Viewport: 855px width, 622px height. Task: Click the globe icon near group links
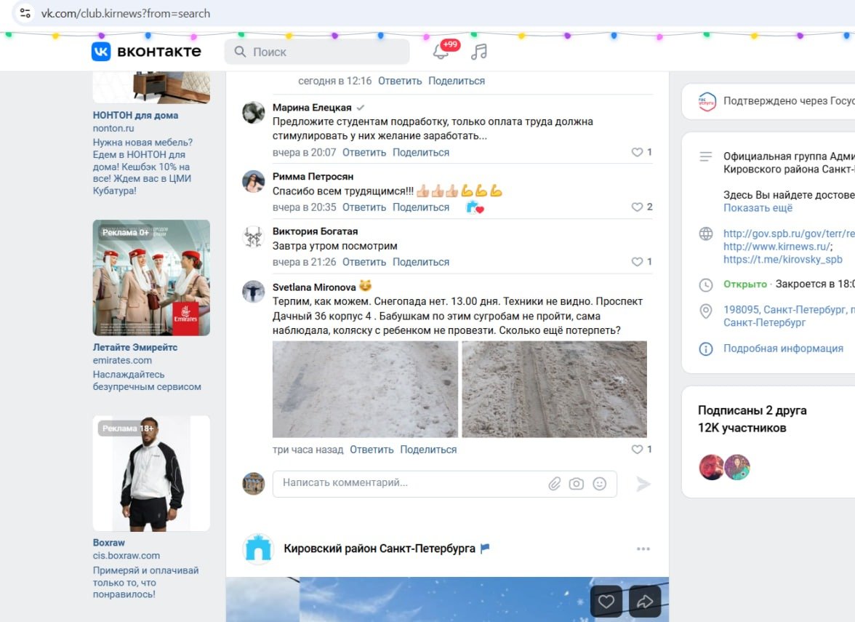pos(705,234)
